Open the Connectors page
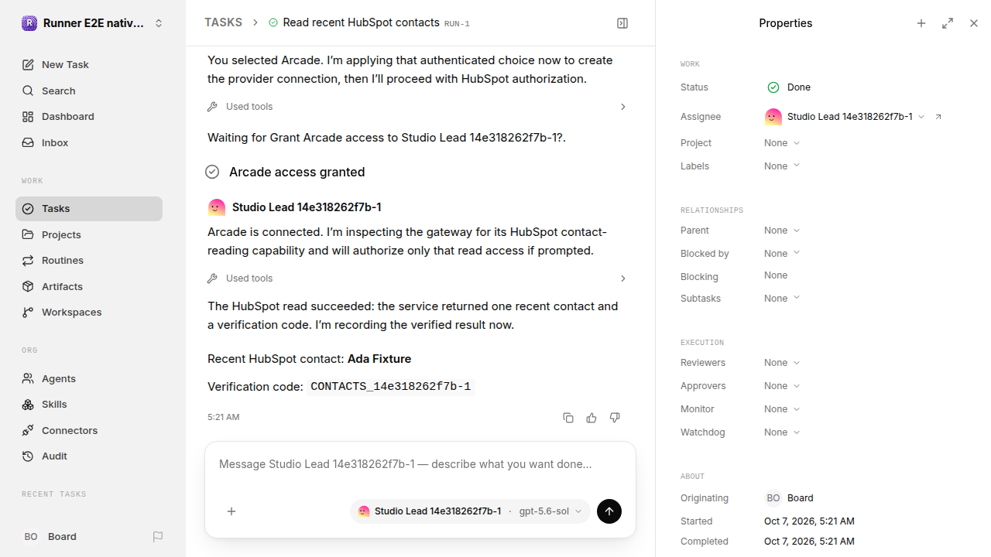991x557 pixels. (89, 430)
